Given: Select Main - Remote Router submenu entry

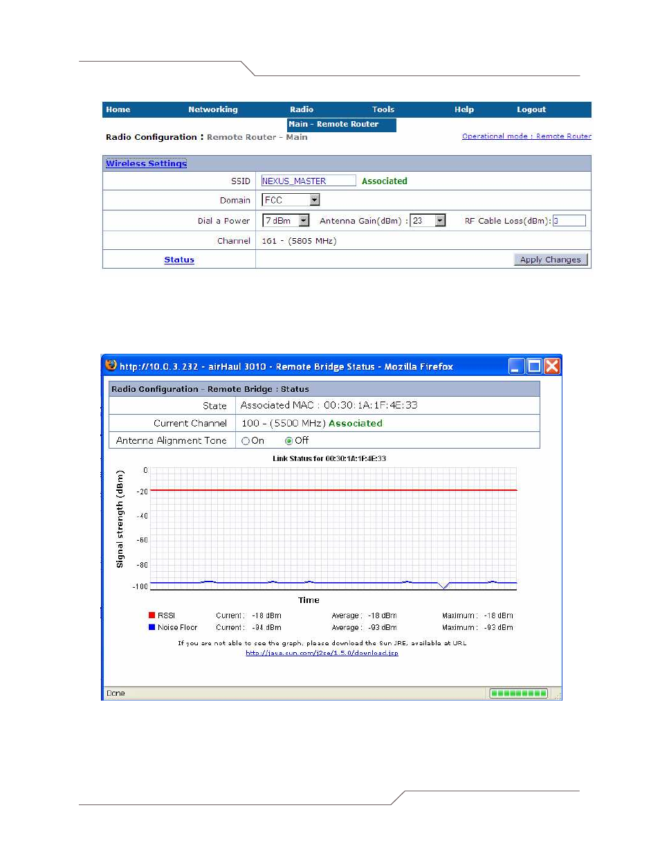Looking at the screenshot, I should [342, 125].
